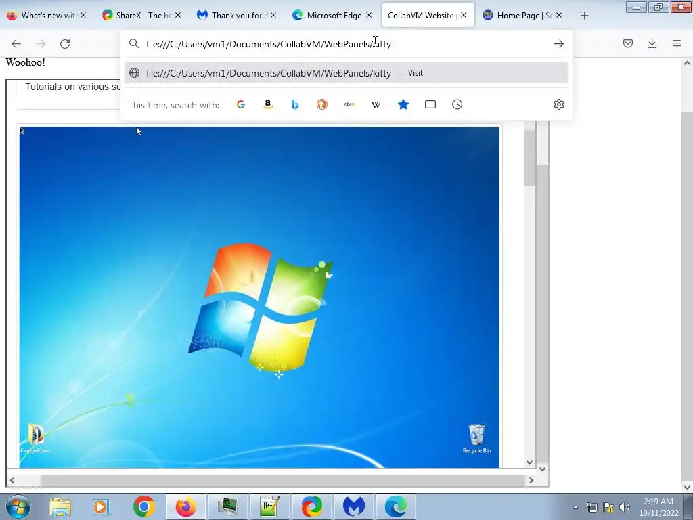Viewport: 693px width, 520px height.
Task: Open the Notepad++ taskbar button
Action: [270, 506]
